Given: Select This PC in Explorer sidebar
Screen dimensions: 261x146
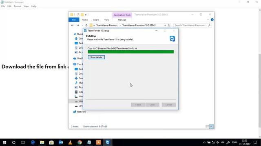Looking at the screenshot, I should click(78, 64).
